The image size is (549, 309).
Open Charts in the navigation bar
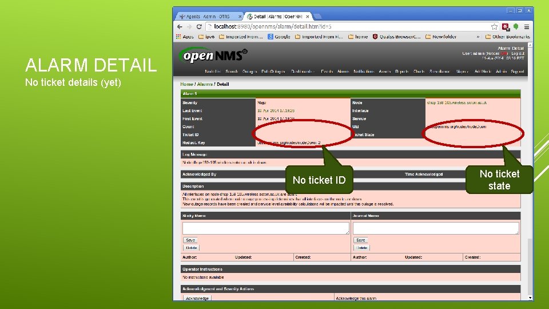point(419,72)
